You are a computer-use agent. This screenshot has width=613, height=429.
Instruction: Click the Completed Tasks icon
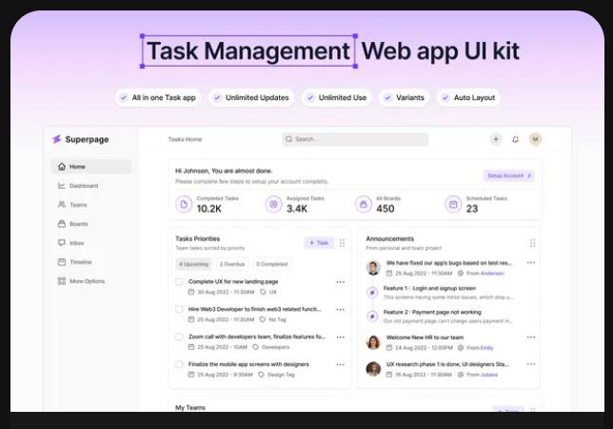184,204
